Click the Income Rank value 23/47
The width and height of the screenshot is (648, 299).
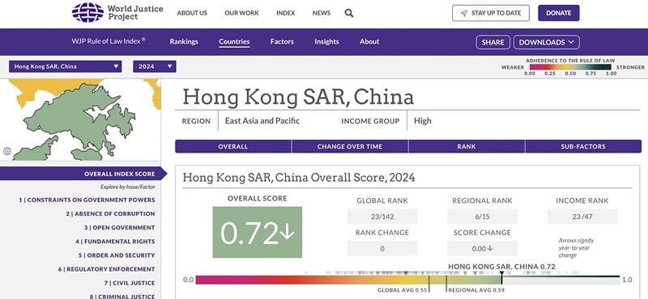(582, 217)
